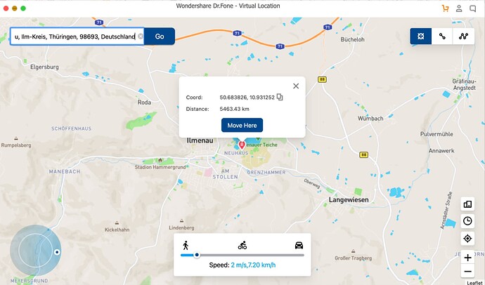Open the feedback chat icon
Image resolution: width=485 pixels, height=285 pixels.
[x=472, y=8]
